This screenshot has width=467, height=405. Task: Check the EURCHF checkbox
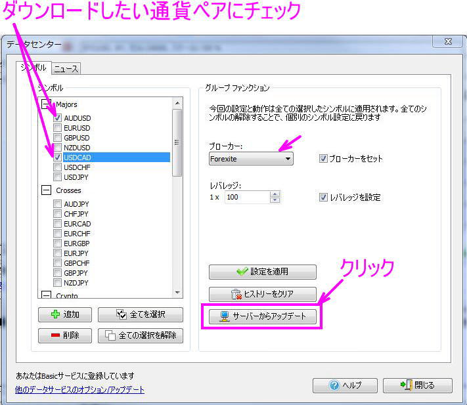coord(57,233)
